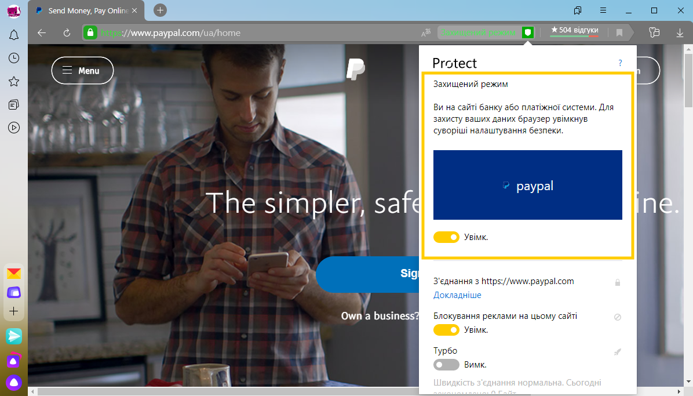The image size is (693, 396).
Task: Click the green padlock in address bar
Action: click(90, 32)
